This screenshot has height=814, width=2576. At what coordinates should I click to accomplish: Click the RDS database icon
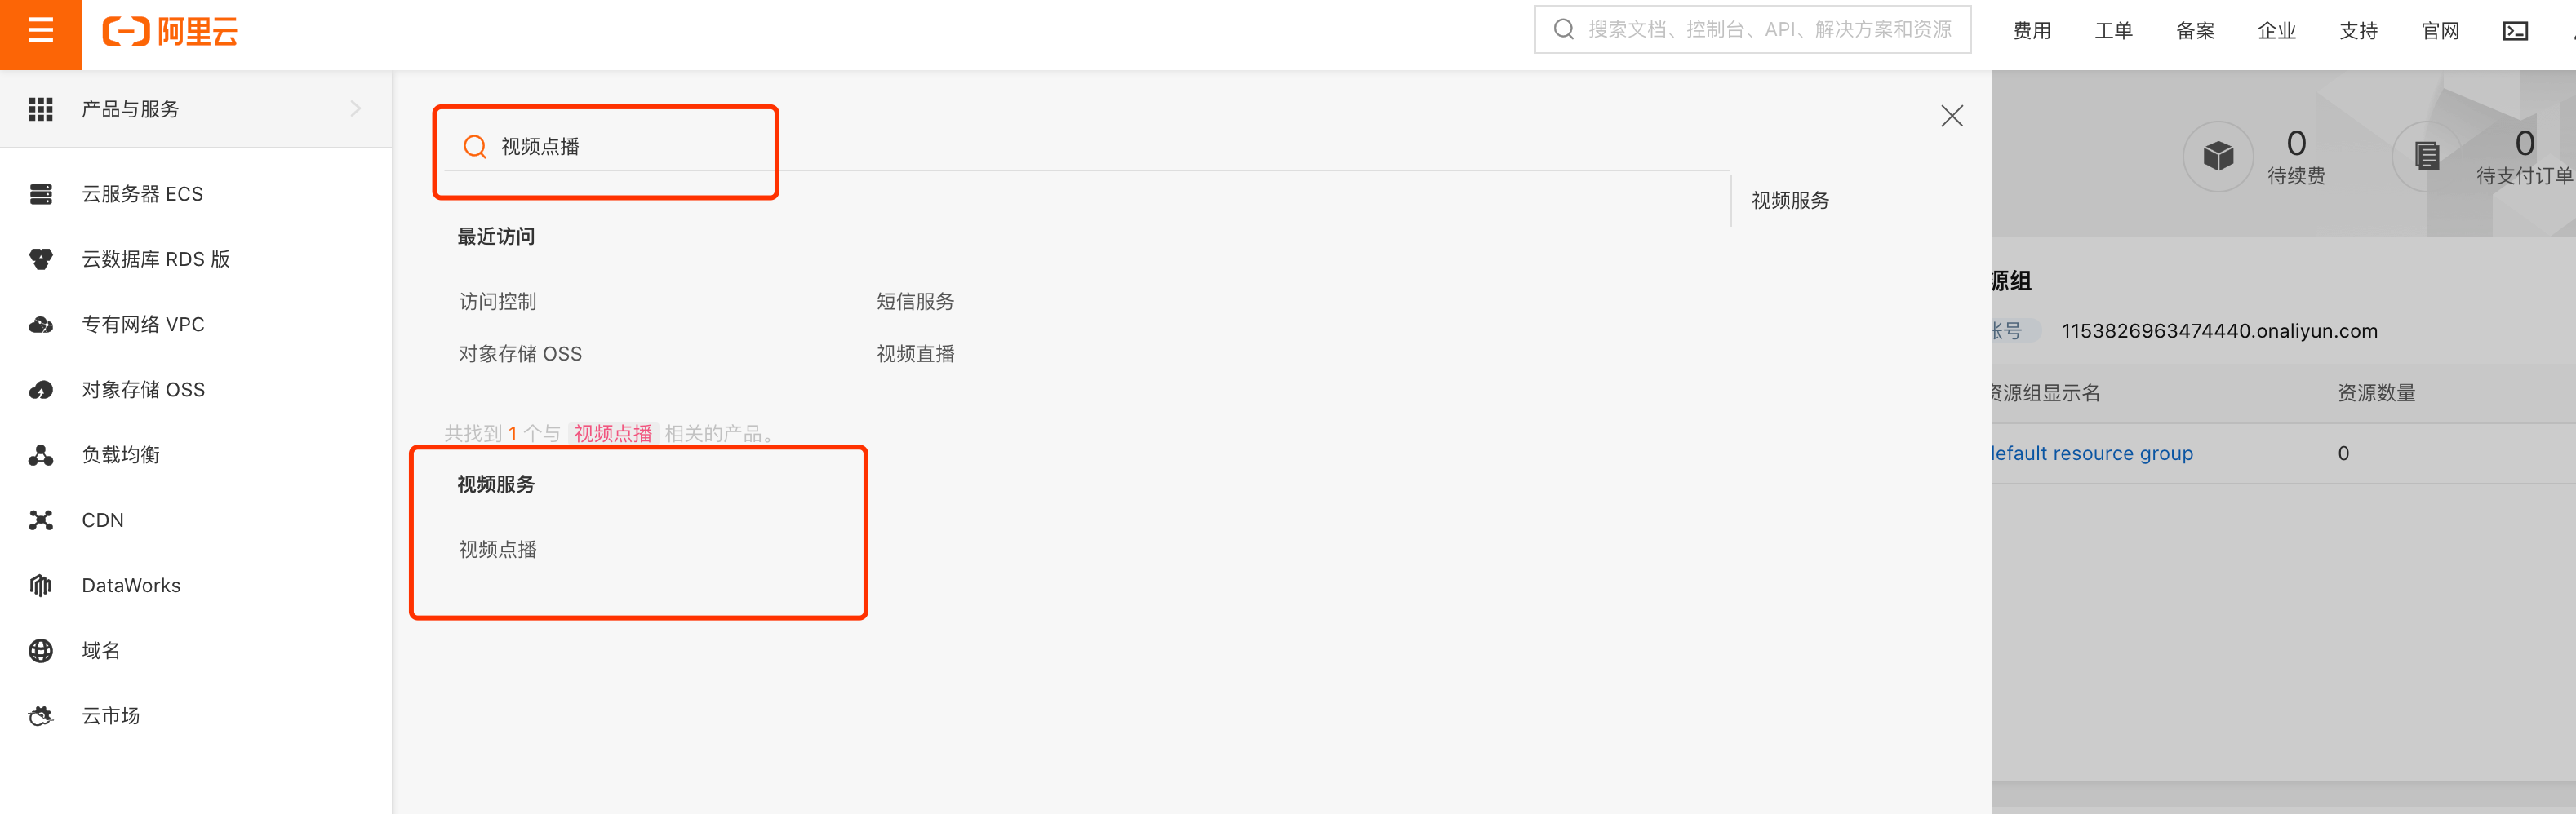coord(41,259)
